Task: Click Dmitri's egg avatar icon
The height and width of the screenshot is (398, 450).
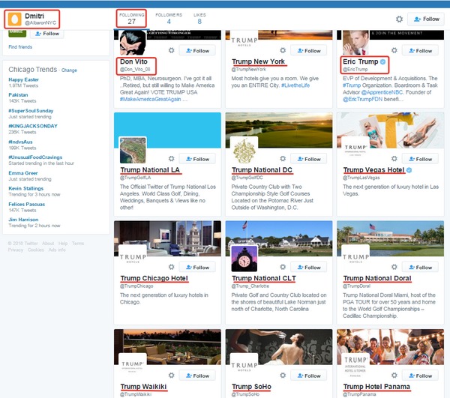Action: [x=15, y=19]
